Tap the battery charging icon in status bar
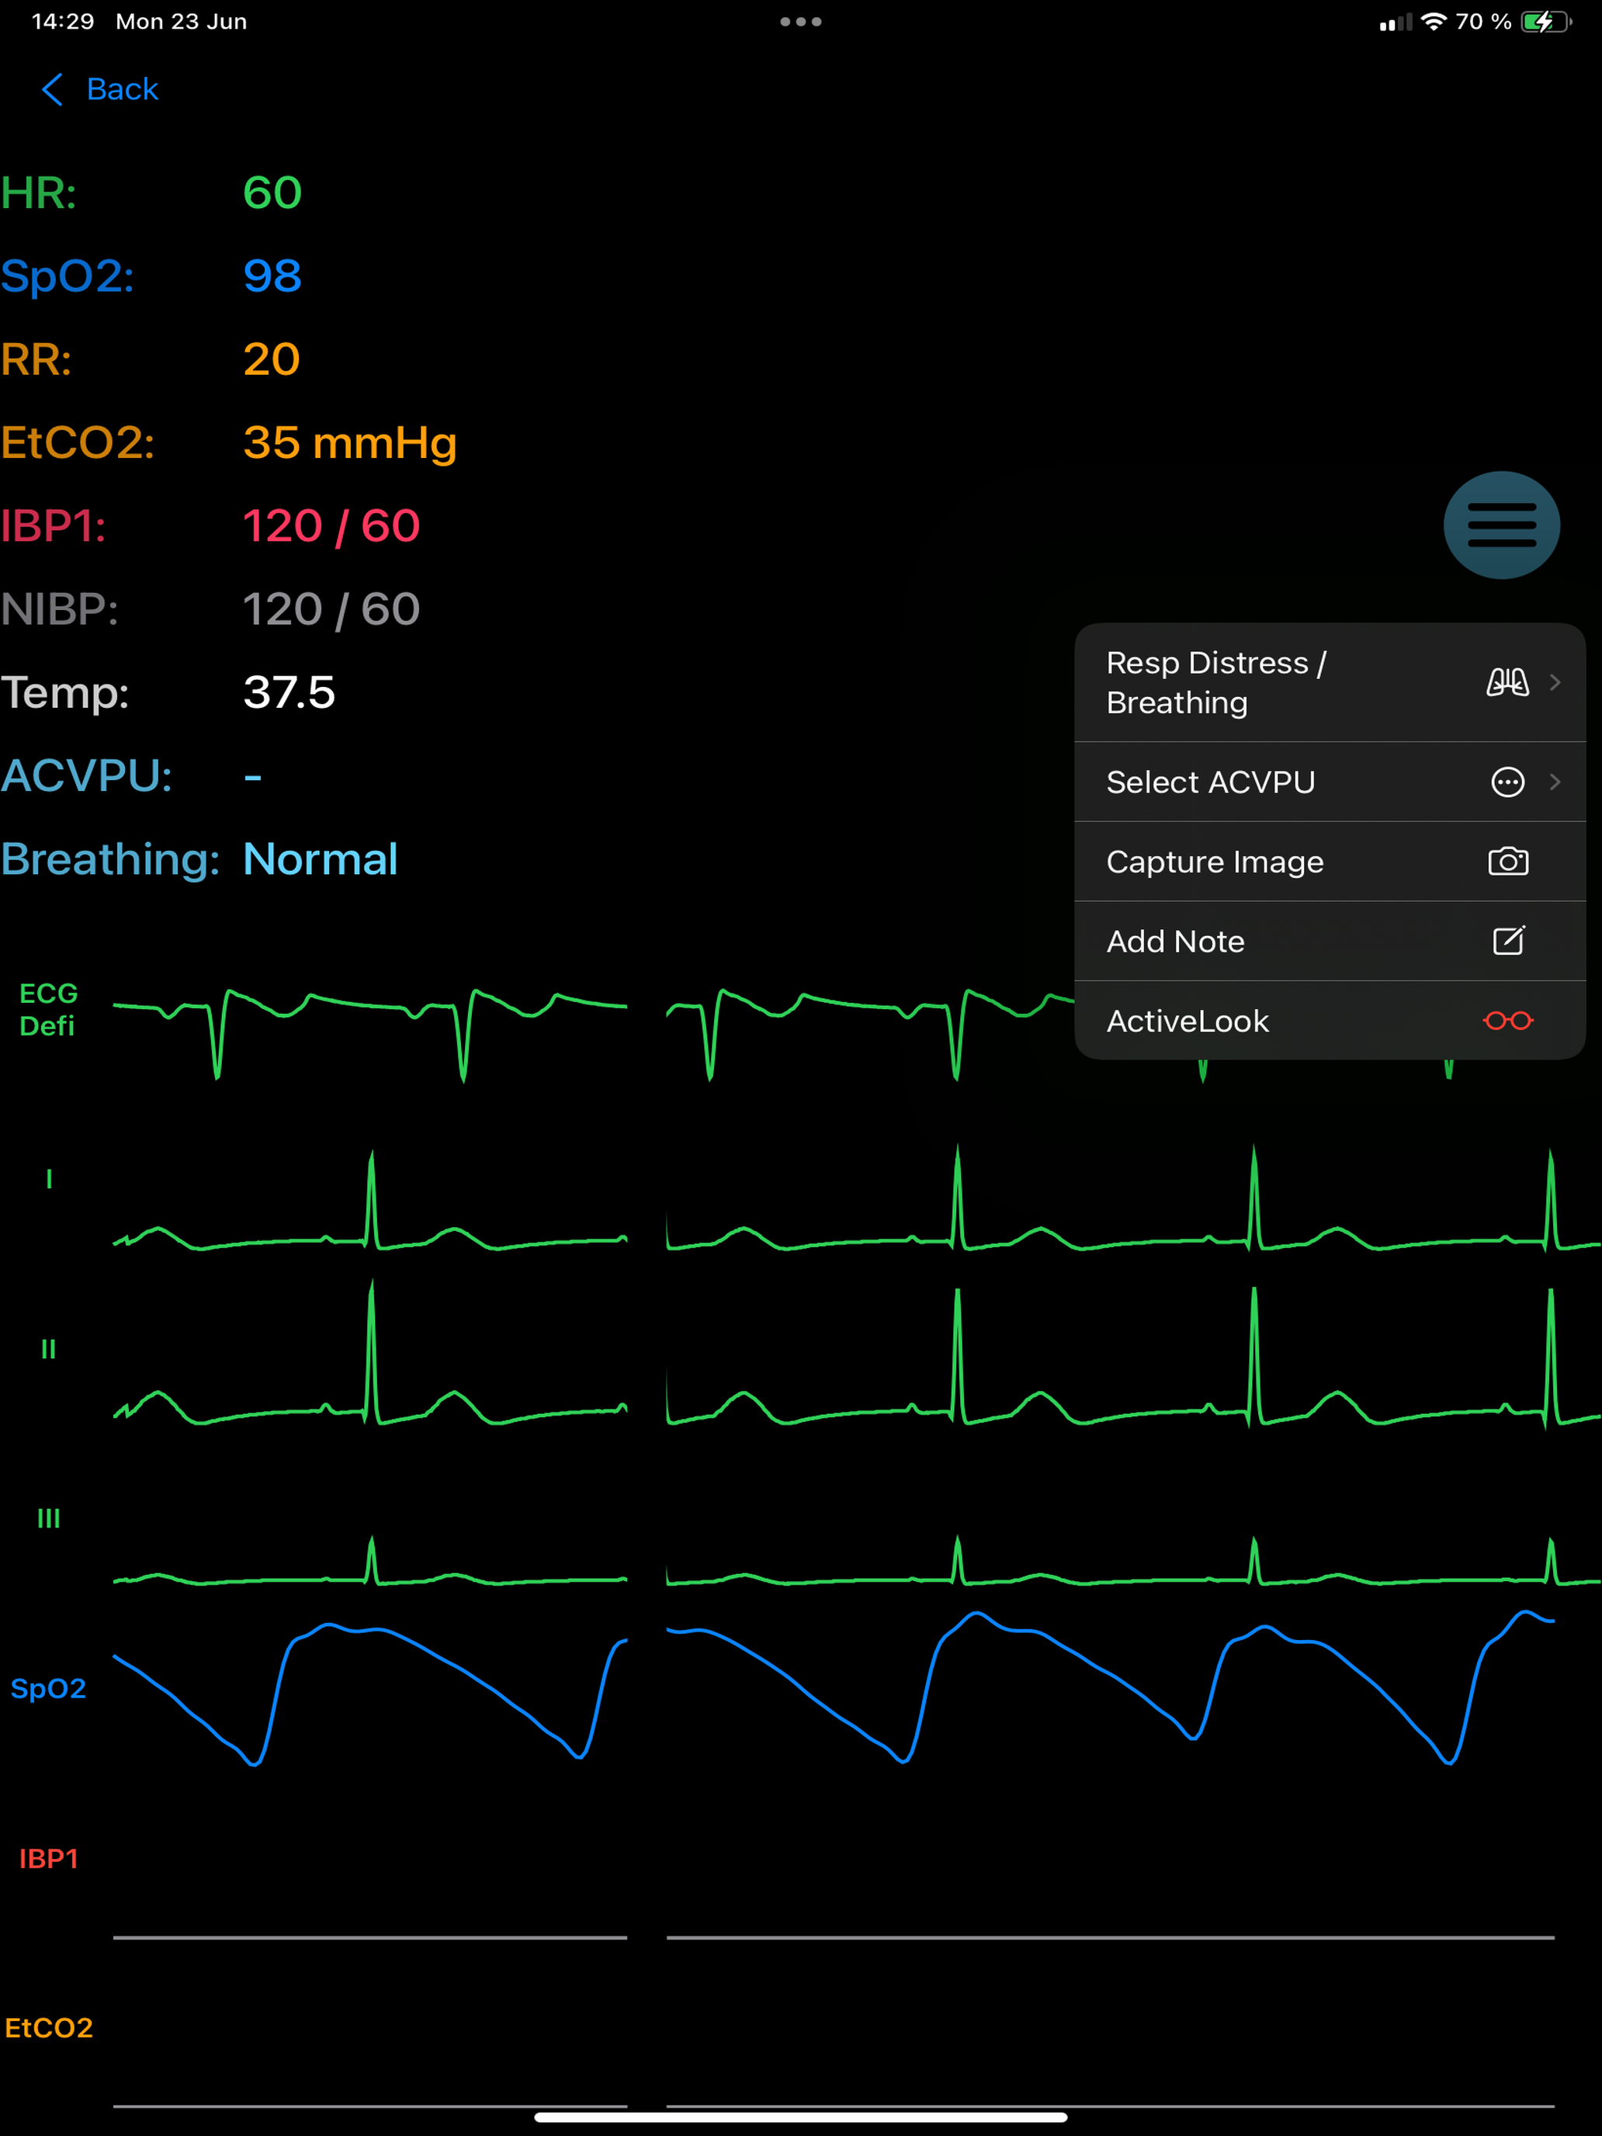 (x=1546, y=21)
